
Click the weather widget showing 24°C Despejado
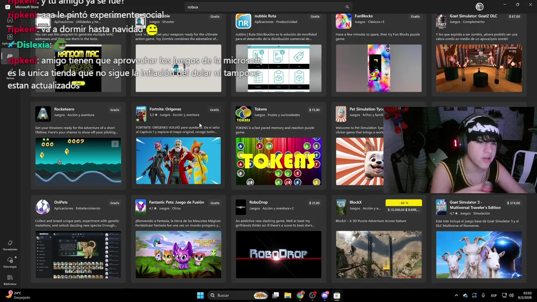click(x=18, y=295)
